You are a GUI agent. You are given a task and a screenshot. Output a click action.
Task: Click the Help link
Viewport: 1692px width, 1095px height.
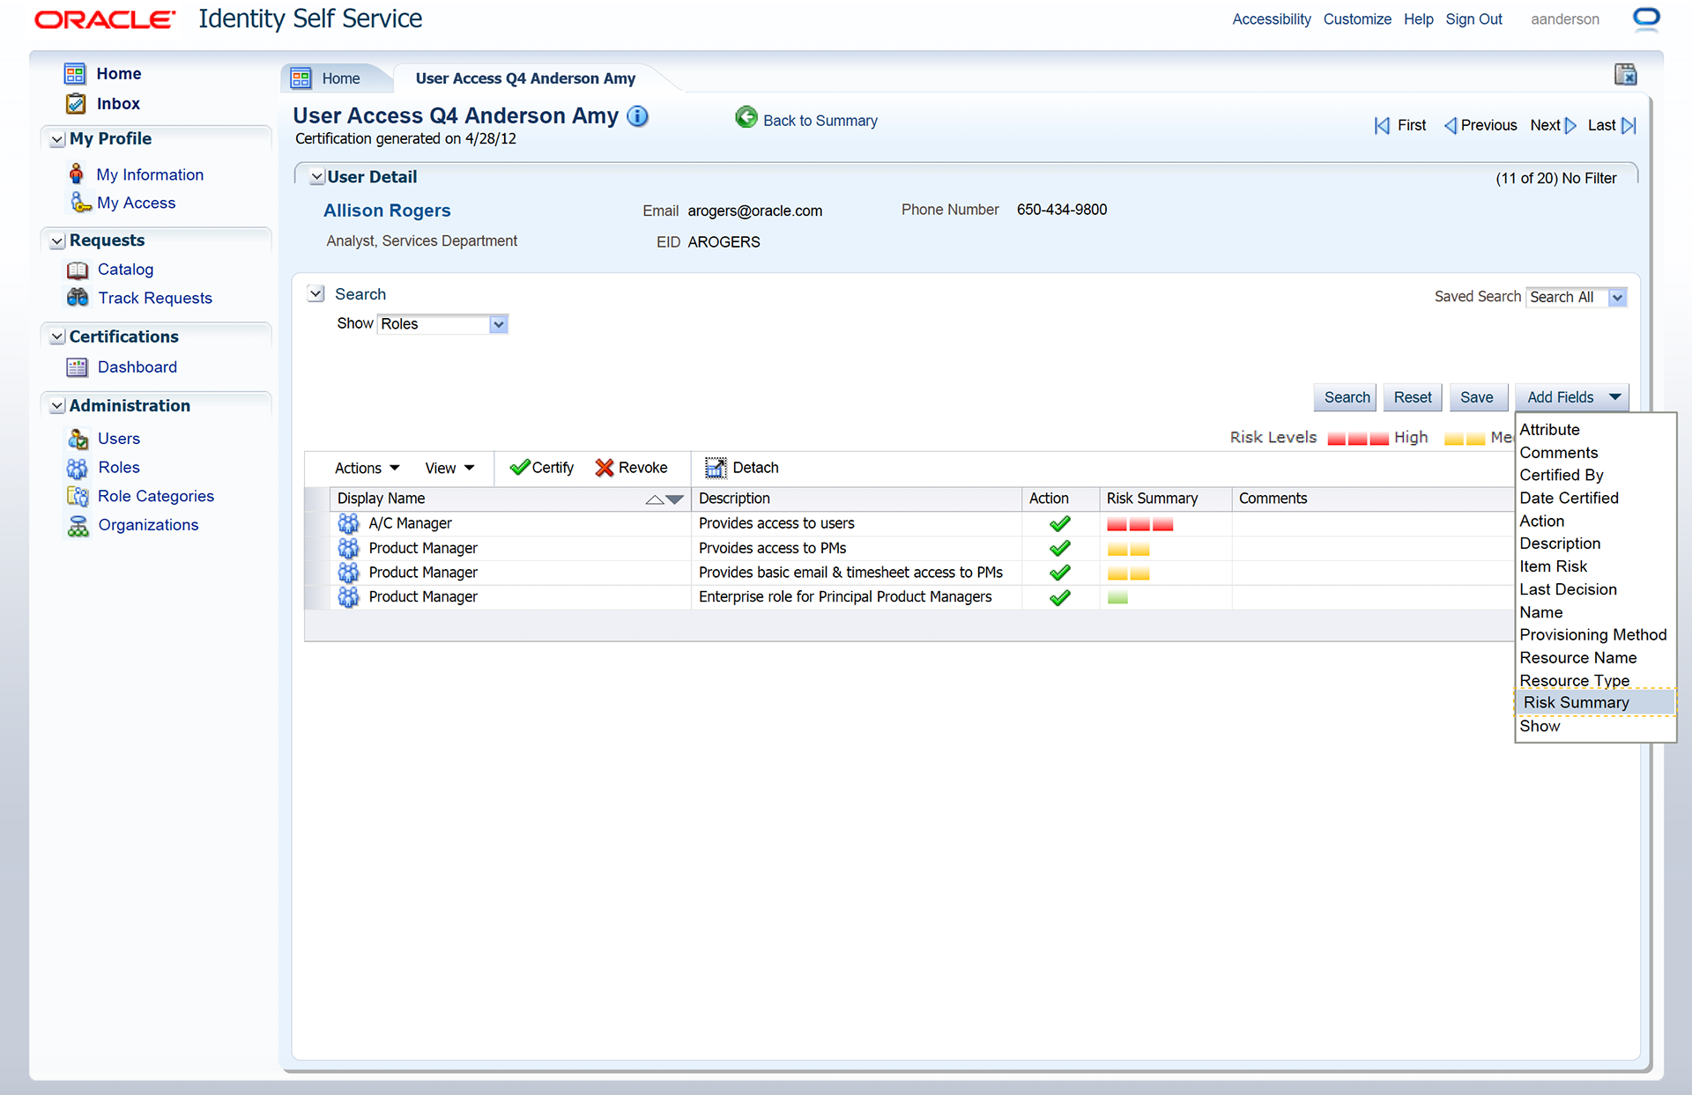[1419, 19]
